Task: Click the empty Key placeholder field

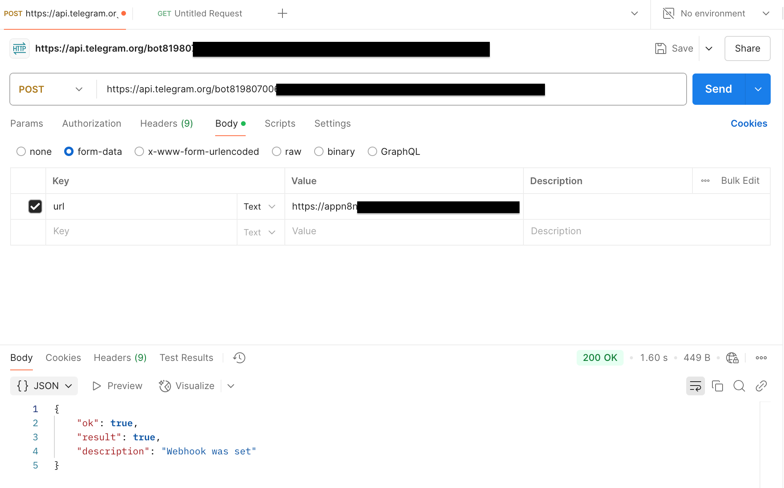Action: [x=142, y=231]
